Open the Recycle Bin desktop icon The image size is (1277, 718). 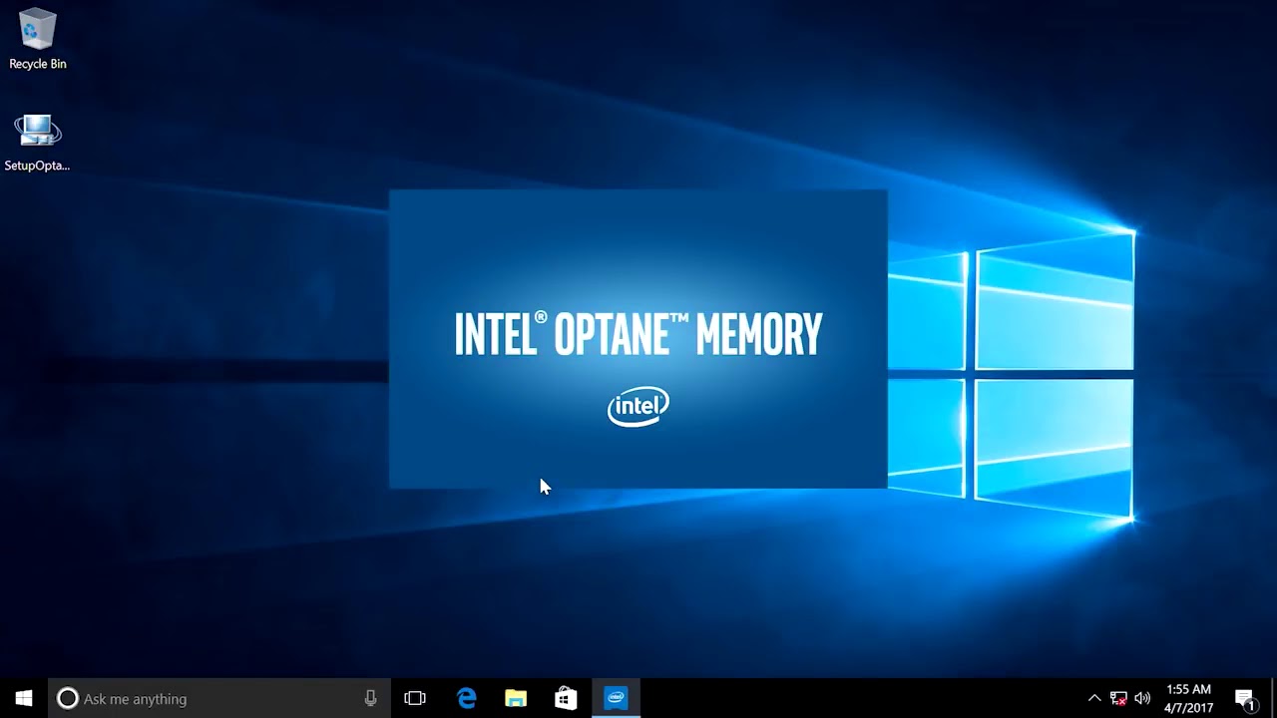click(x=38, y=39)
